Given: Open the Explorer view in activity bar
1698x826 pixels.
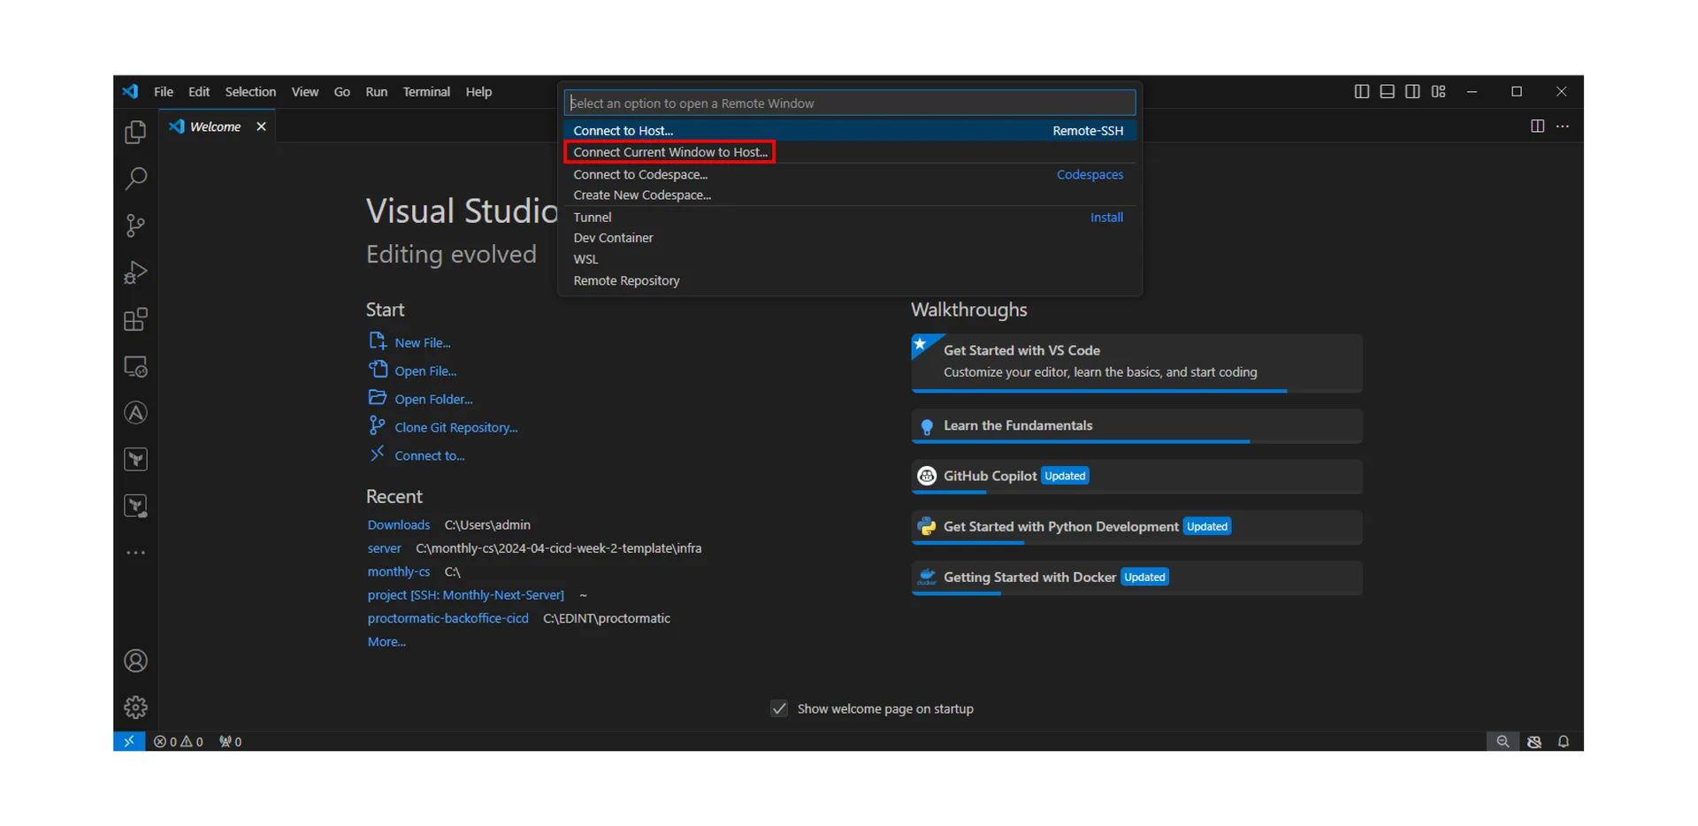Looking at the screenshot, I should (x=135, y=133).
